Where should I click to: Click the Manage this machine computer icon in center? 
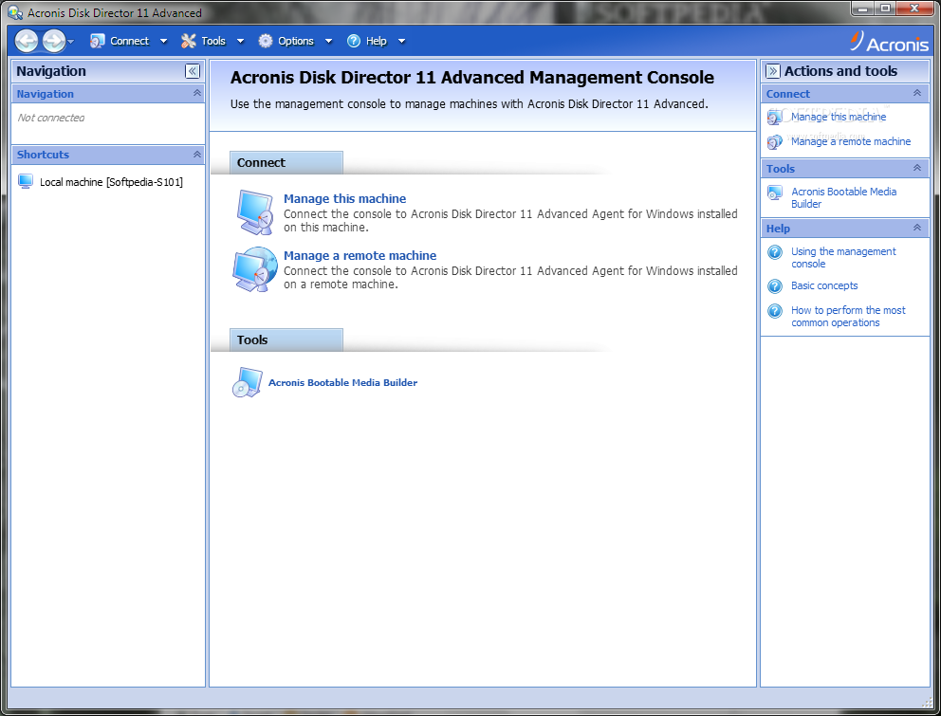coord(255,211)
